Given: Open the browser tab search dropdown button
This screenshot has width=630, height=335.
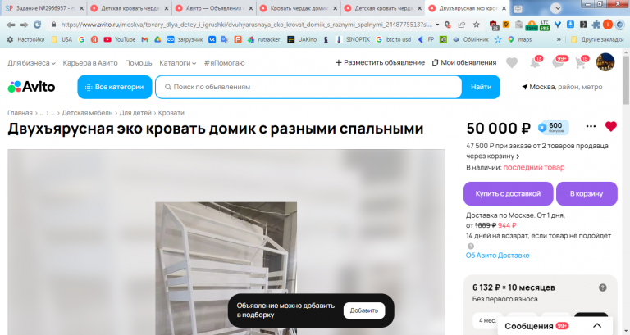Looking at the screenshot, I should click(556, 8).
